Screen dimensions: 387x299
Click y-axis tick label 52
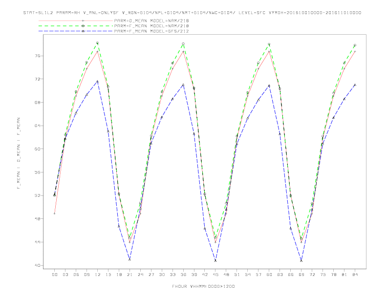[38, 195]
